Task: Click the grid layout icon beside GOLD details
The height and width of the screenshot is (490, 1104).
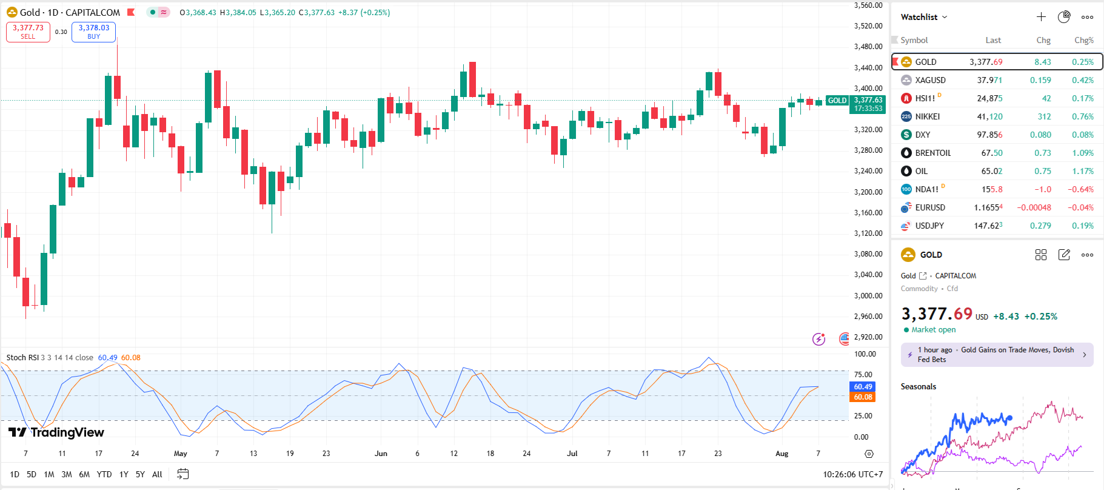Action: click(1041, 255)
